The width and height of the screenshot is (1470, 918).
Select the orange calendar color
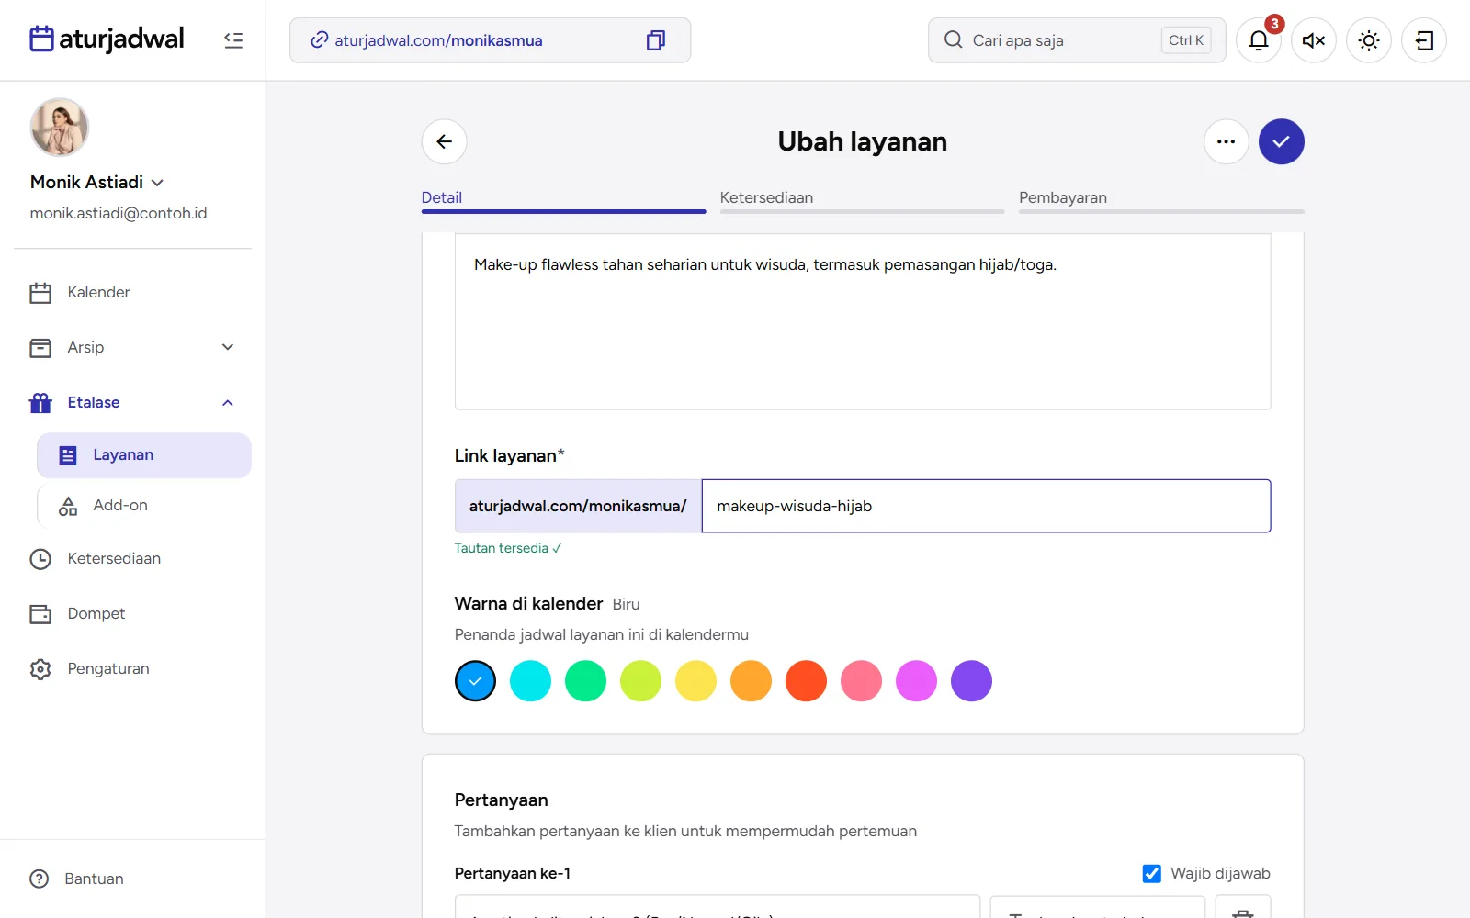(751, 681)
